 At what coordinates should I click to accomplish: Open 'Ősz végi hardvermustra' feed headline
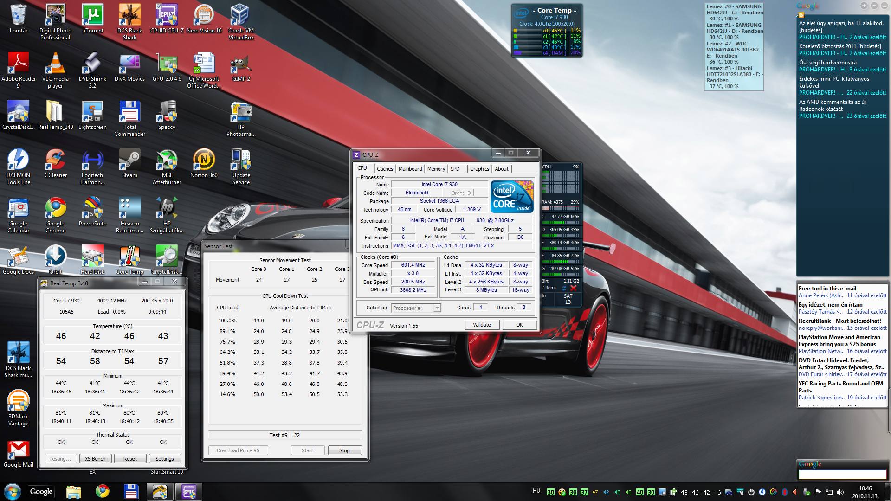coord(827,63)
